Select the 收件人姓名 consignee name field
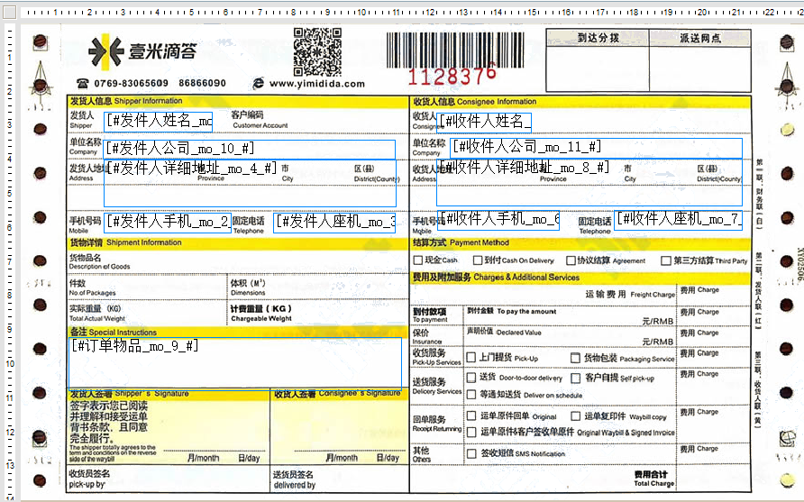This screenshot has height=502, width=804. 484,123
